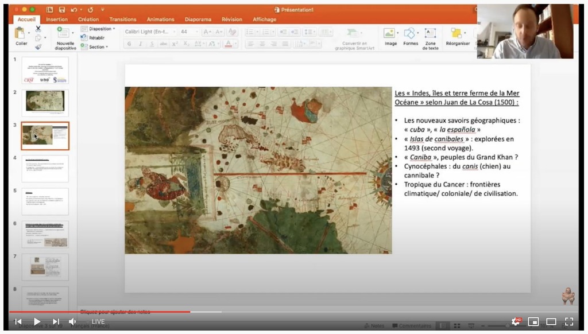Image resolution: width=588 pixels, height=334 pixels.
Task: Select slide 6 thumbnail
Action: [45, 234]
